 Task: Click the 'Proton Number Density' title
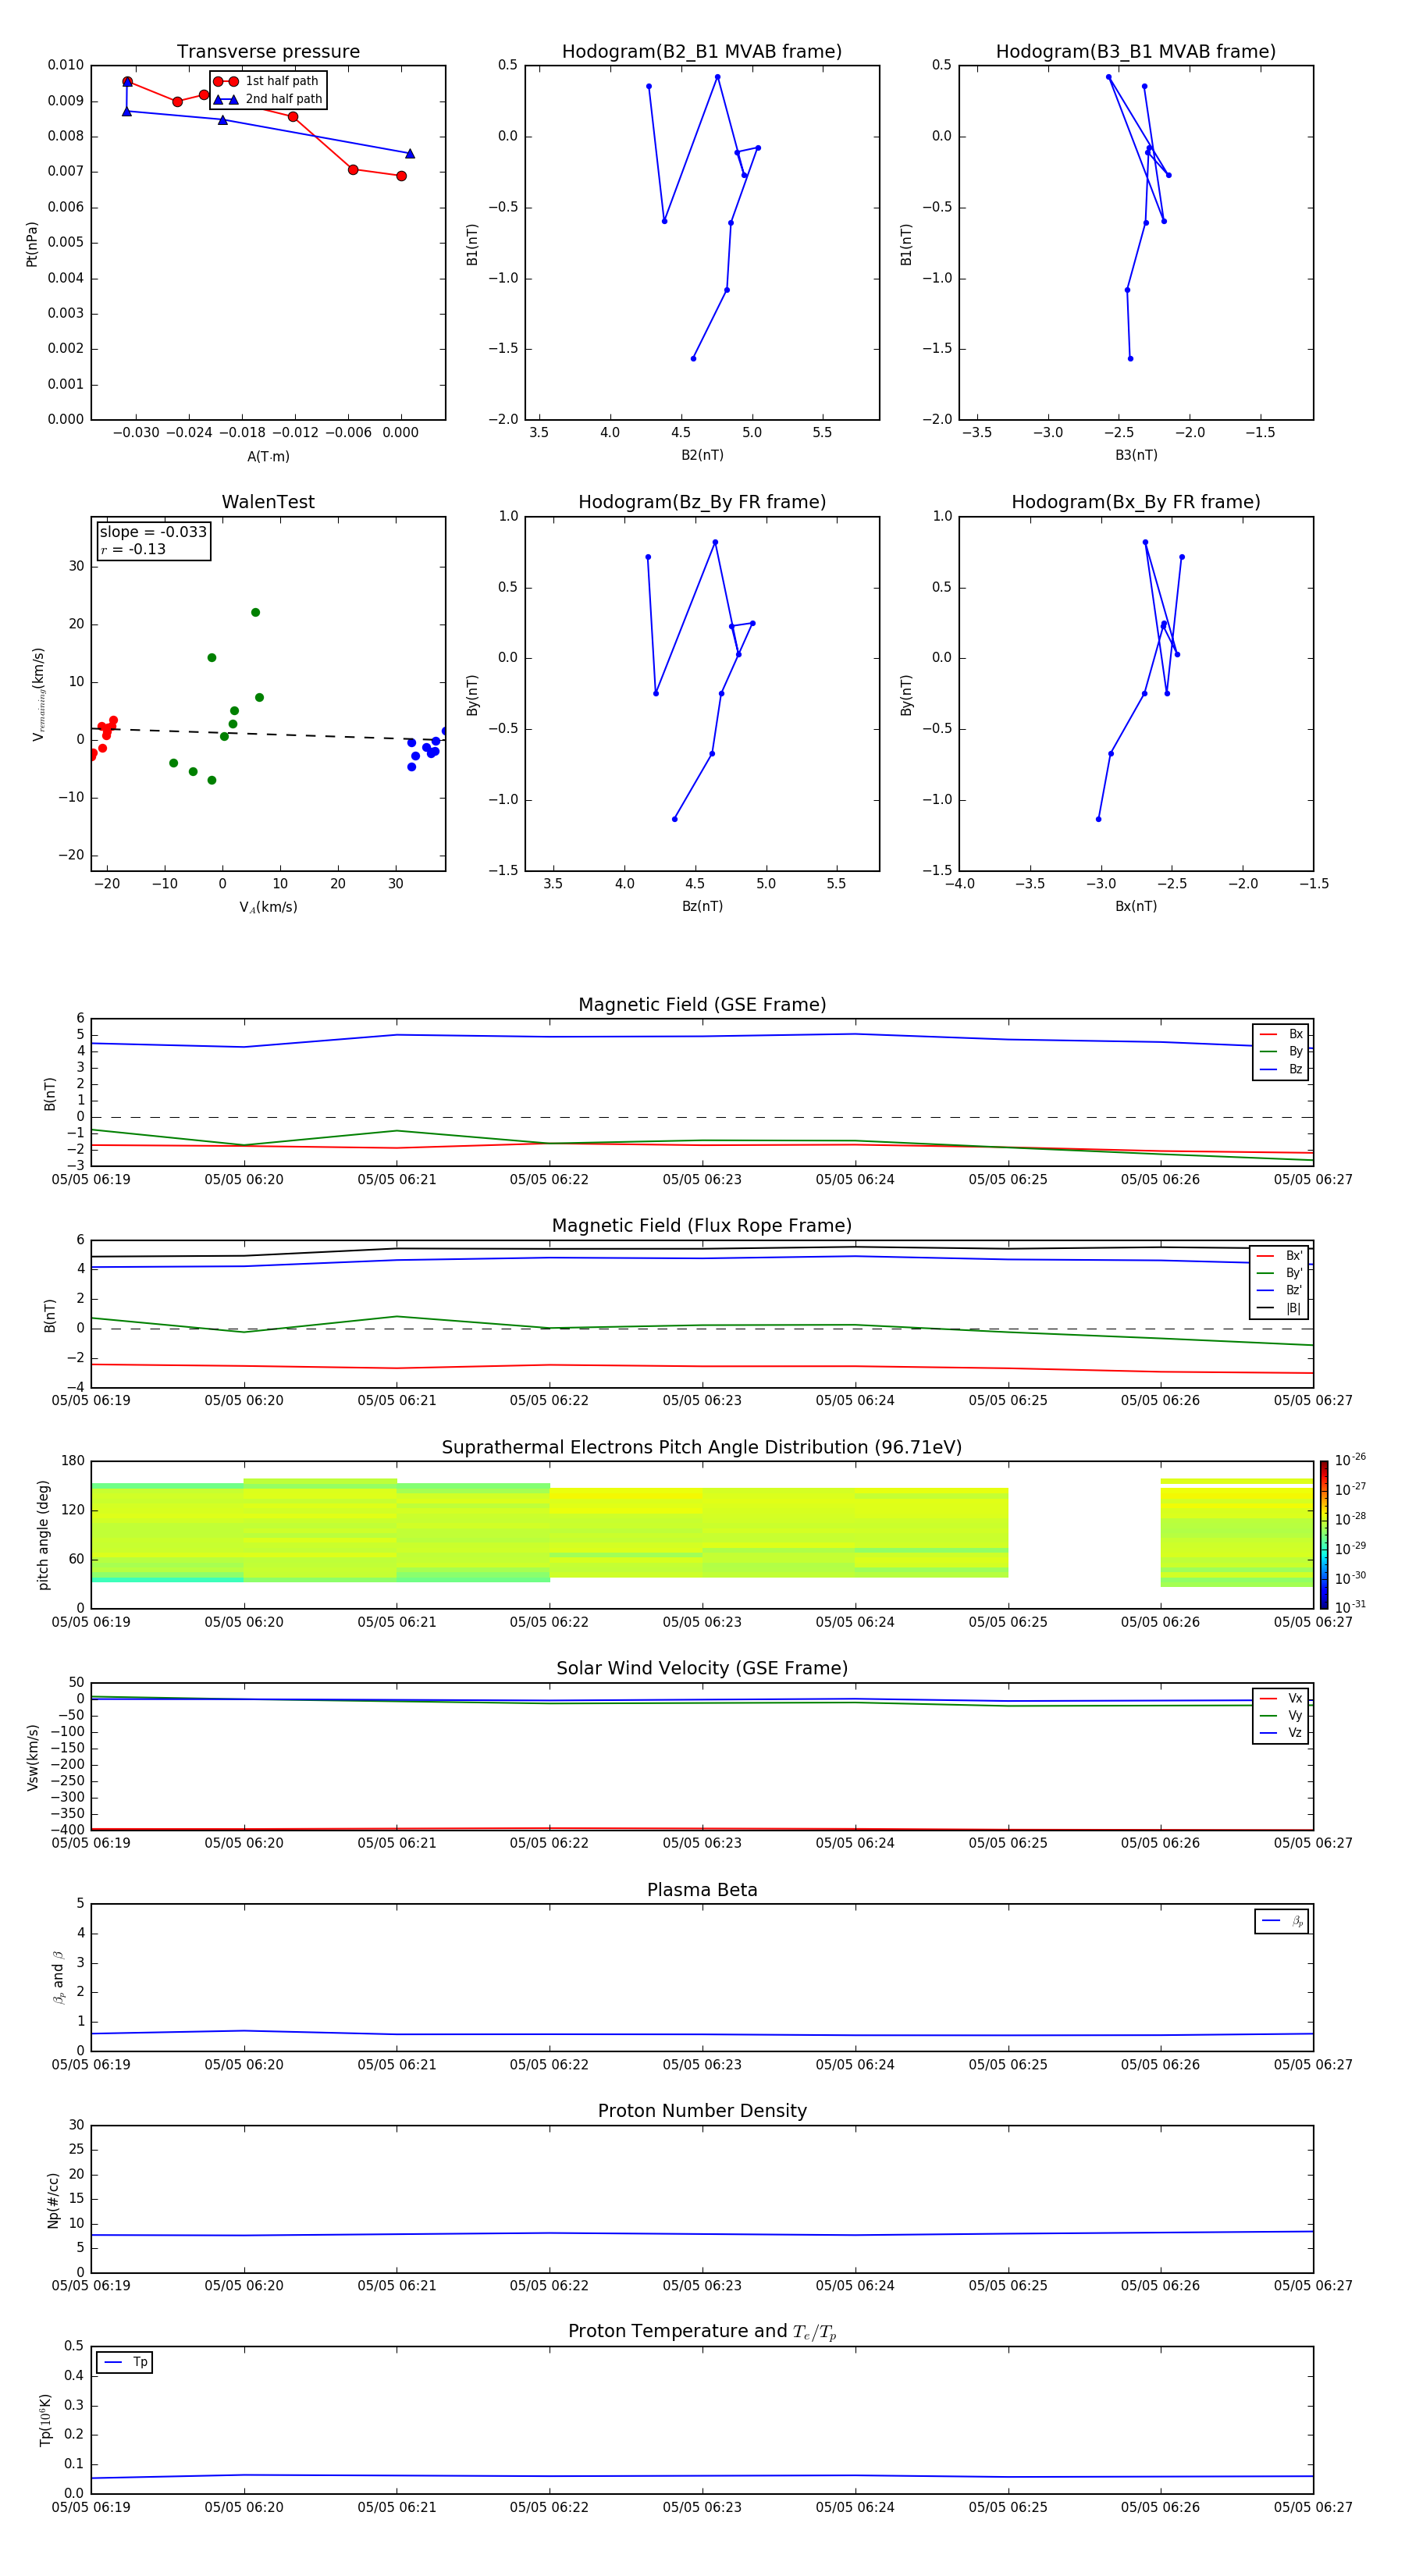pos(702,2111)
